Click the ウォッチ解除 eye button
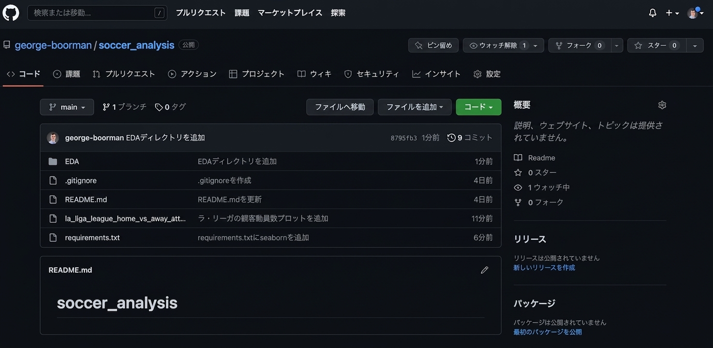Screen dimensions: 713x348 504,45
